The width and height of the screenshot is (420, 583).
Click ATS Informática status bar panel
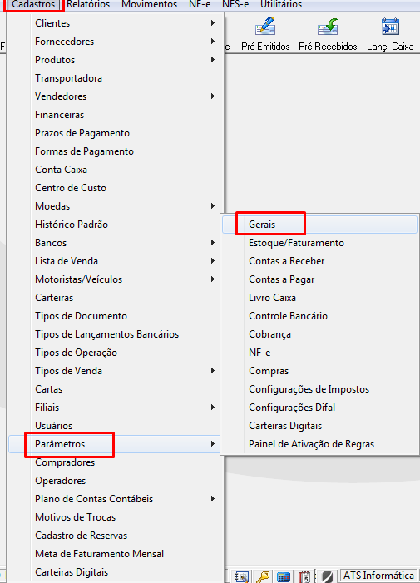click(x=378, y=576)
